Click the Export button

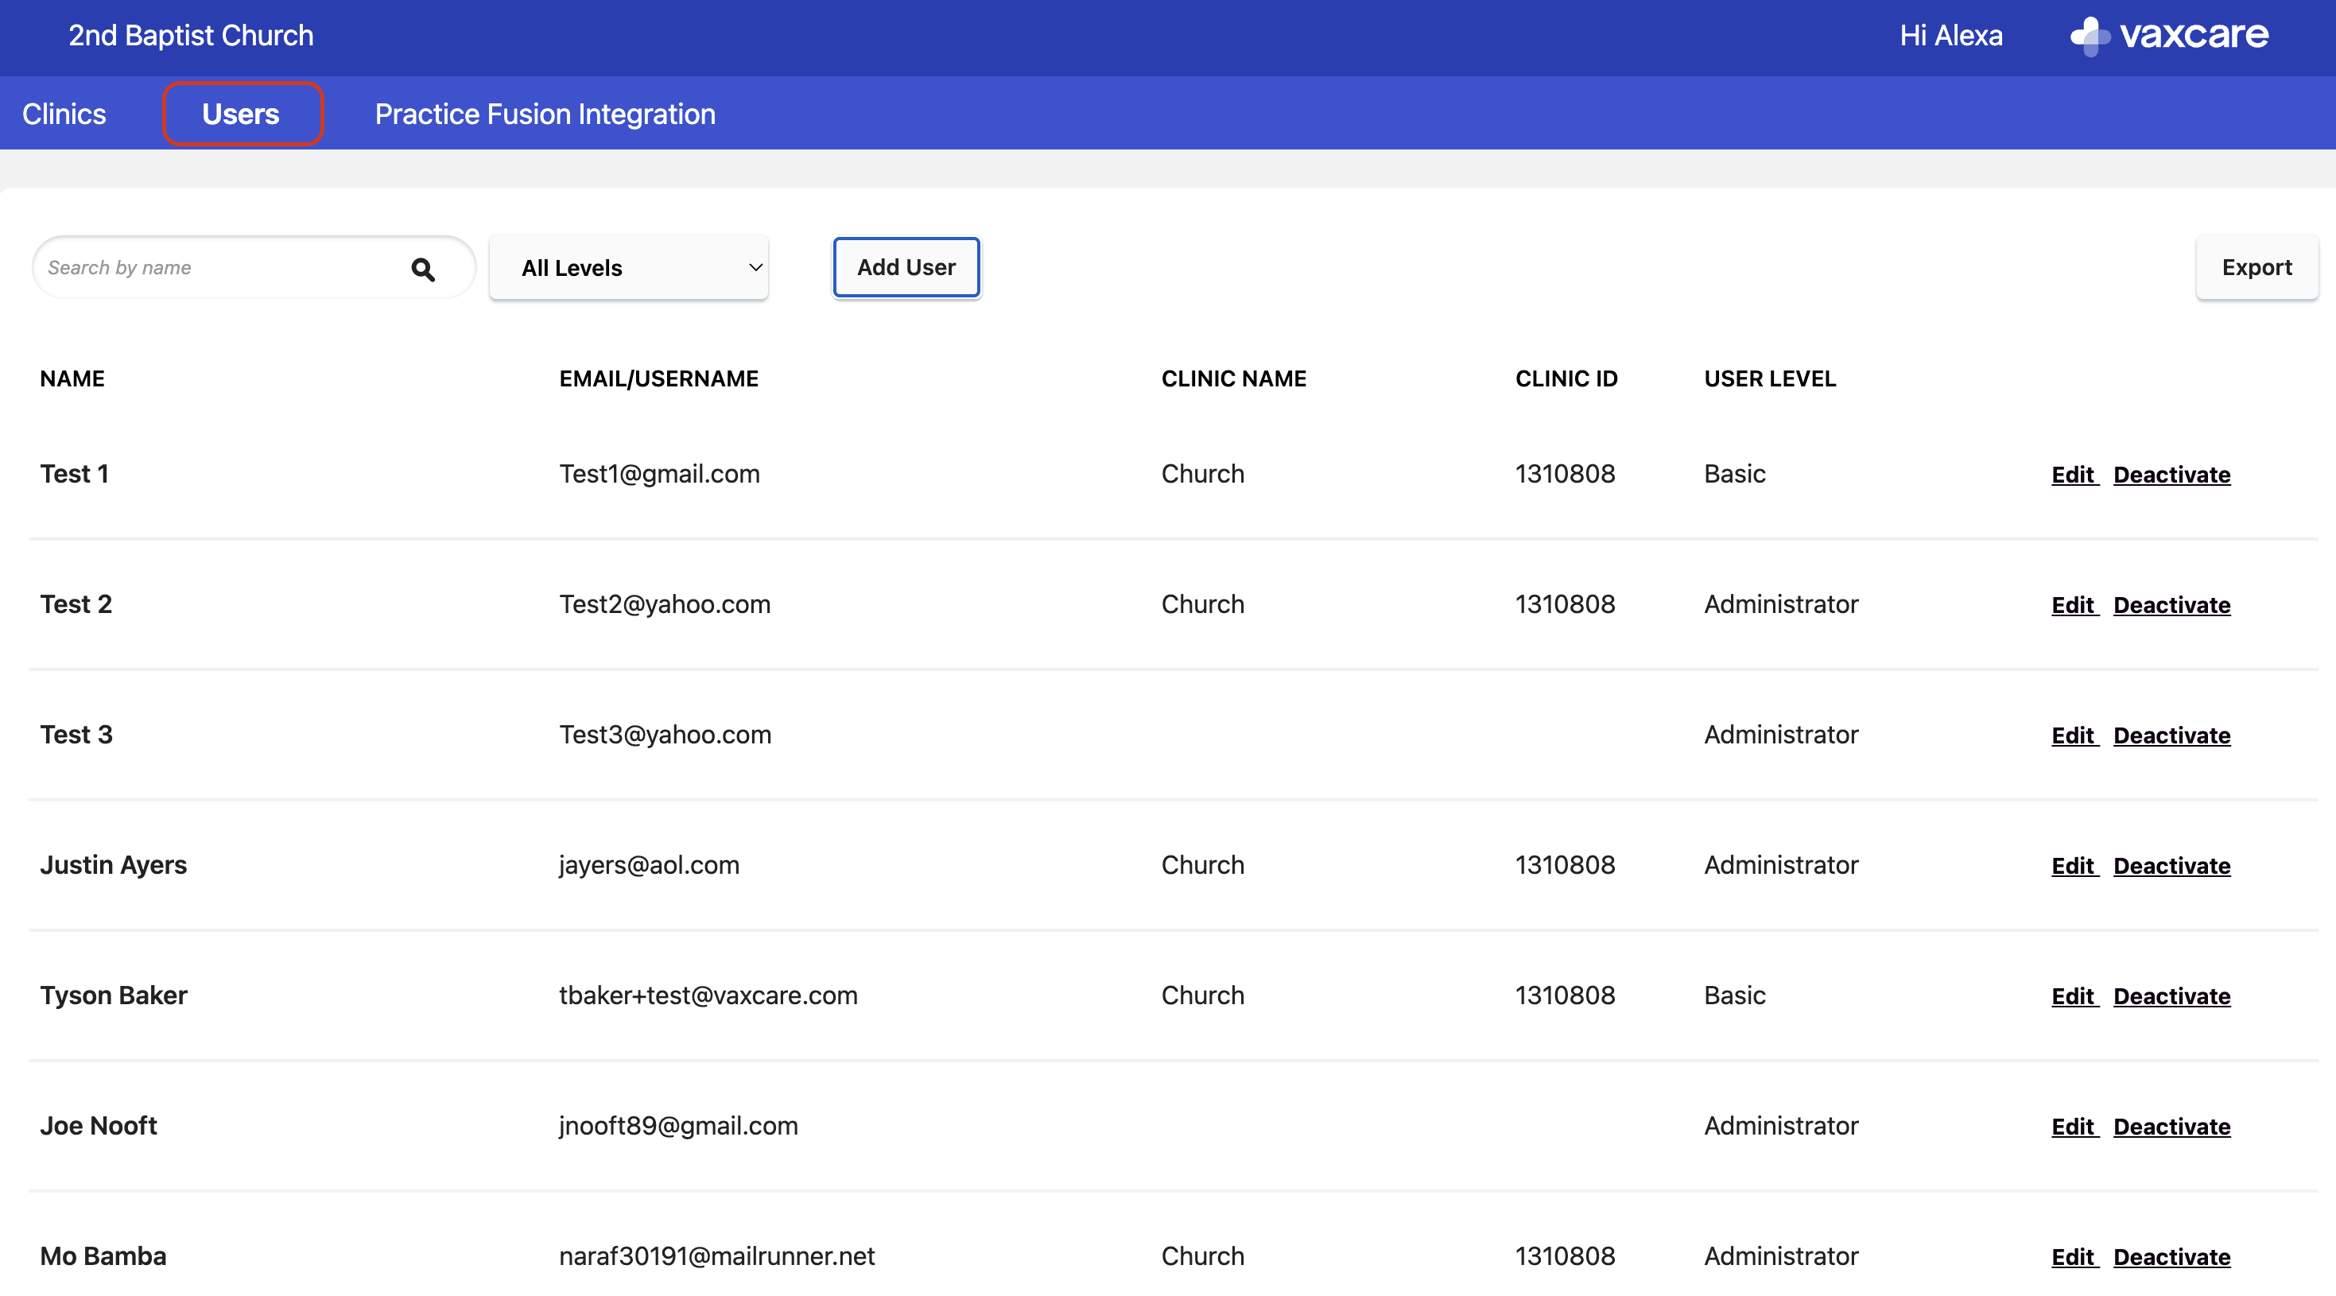click(2255, 267)
